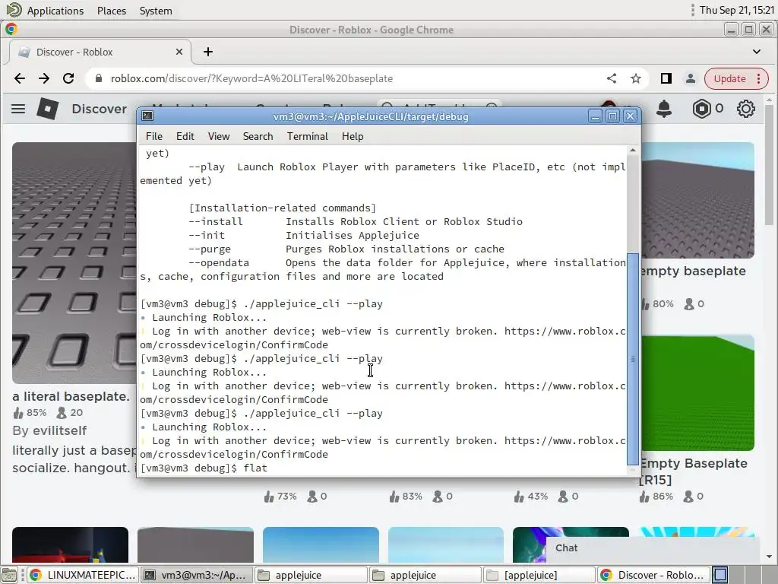This screenshot has height=584, width=778.
Task: Switch to first applejuice folder taskbar entry
Action: point(311,575)
